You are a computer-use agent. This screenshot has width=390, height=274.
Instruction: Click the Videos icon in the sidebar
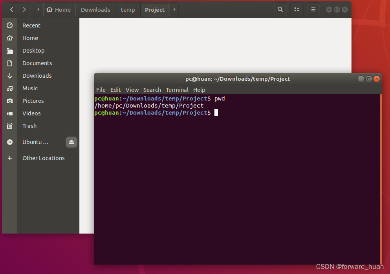[10, 113]
